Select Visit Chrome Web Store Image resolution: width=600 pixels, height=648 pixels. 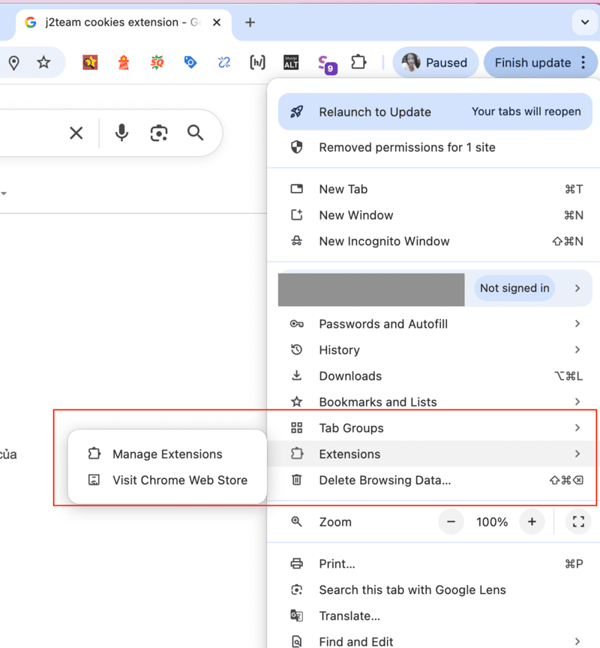point(179,481)
